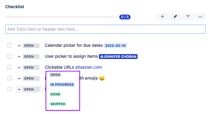Open the filter icon menu
The height and width of the screenshot is (114, 213).
coord(188,17)
